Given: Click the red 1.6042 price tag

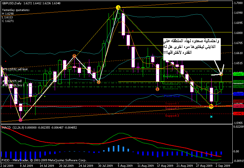Looking at the screenshot, I should click(238, 113).
